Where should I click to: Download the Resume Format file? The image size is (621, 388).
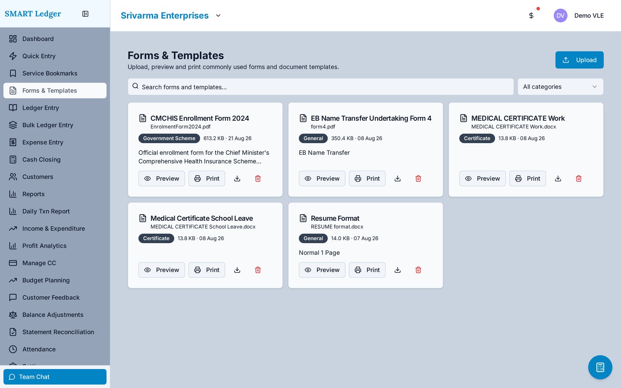click(x=398, y=270)
